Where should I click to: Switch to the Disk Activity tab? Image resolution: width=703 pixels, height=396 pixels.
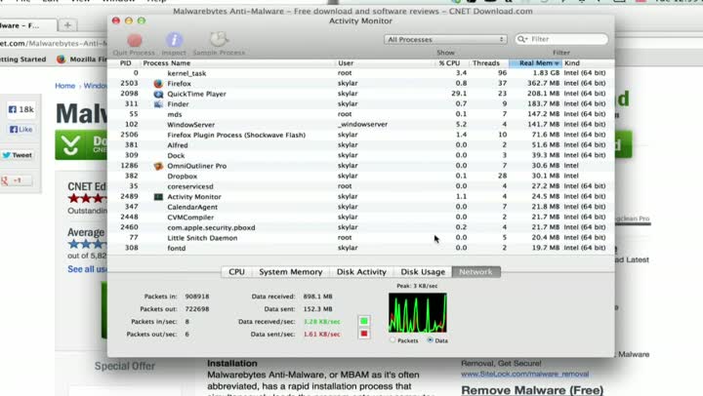coord(361,272)
